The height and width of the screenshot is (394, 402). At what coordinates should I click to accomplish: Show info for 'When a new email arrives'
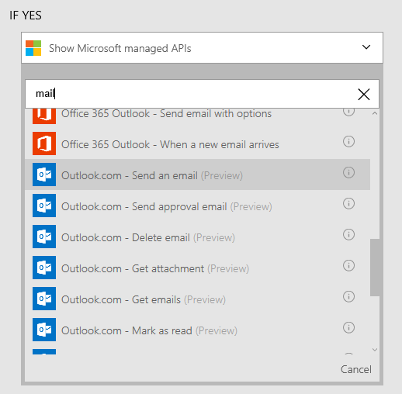(348, 142)
